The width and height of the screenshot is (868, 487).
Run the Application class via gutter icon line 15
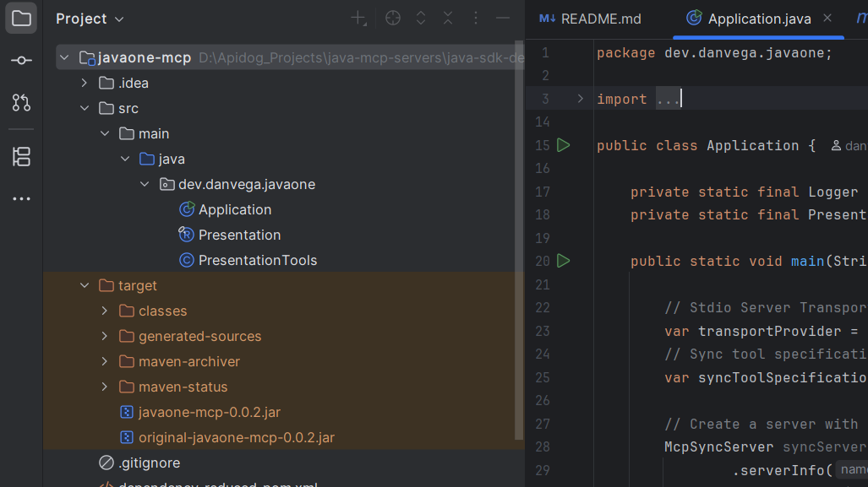tap(564, 145)
